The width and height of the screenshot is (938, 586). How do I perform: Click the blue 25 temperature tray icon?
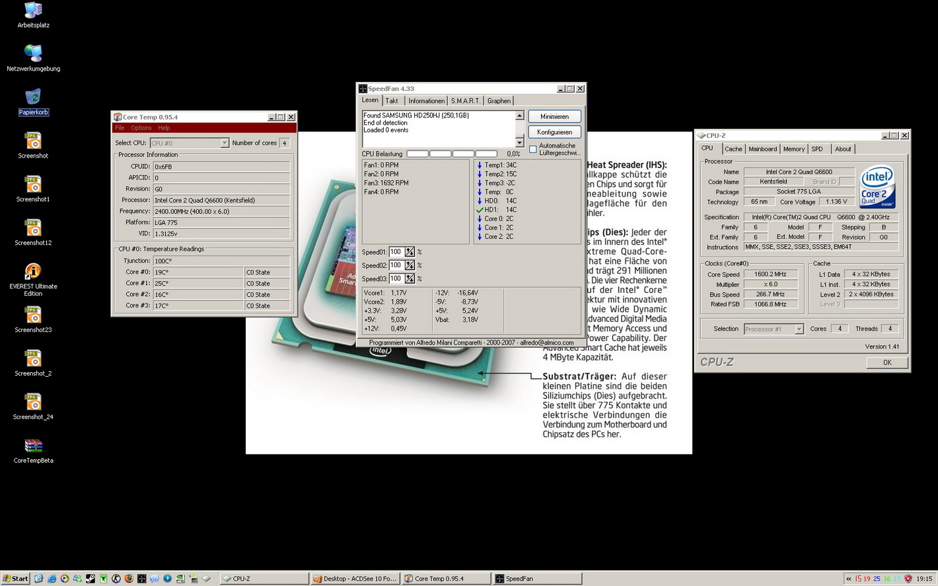877,579
